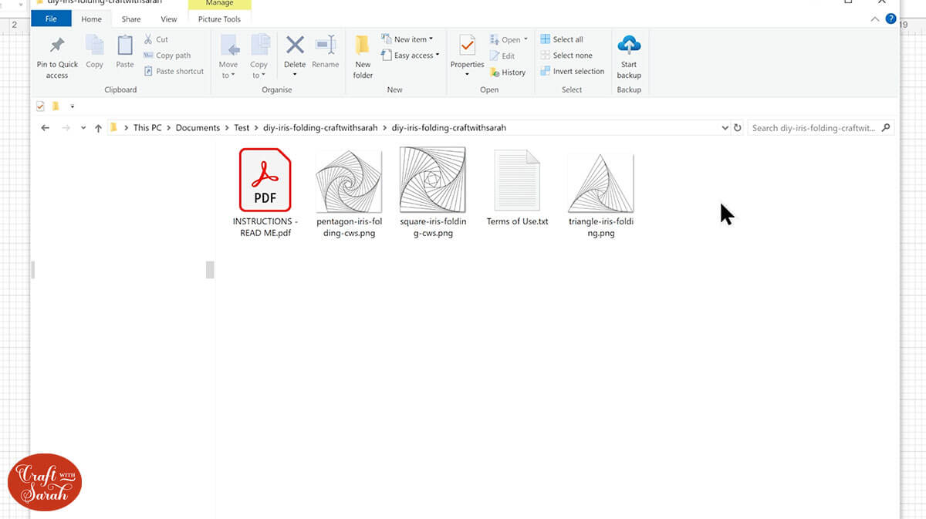
Task: Expand the Properties dropdown arrow
Action: tap(467, 75)
